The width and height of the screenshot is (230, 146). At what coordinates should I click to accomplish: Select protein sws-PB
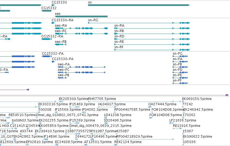[62, 78]
